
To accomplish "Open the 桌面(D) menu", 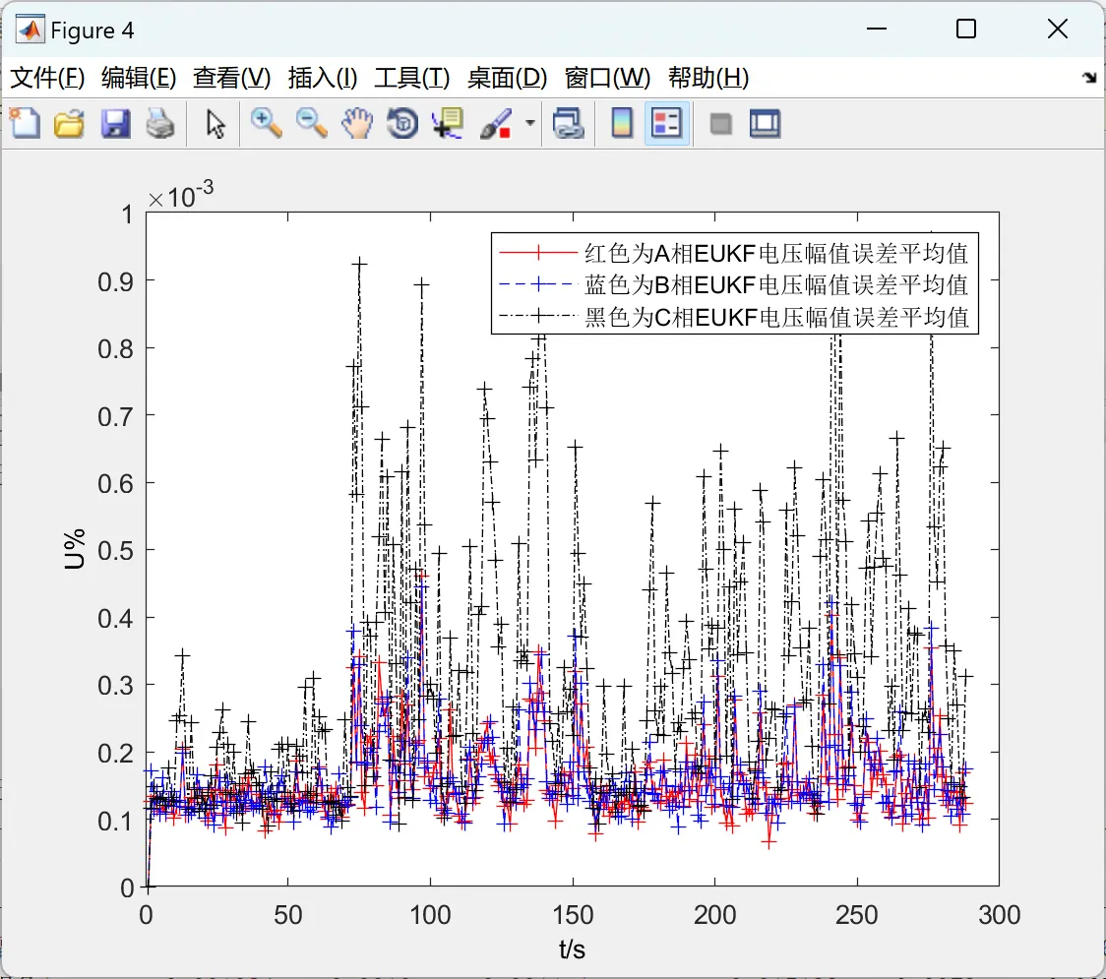I will pos(507,78).
